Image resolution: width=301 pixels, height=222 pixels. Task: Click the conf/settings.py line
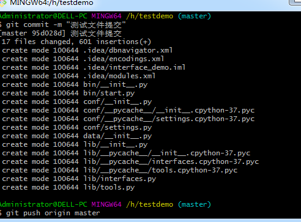pyautogui.click(x=77, y=128)
